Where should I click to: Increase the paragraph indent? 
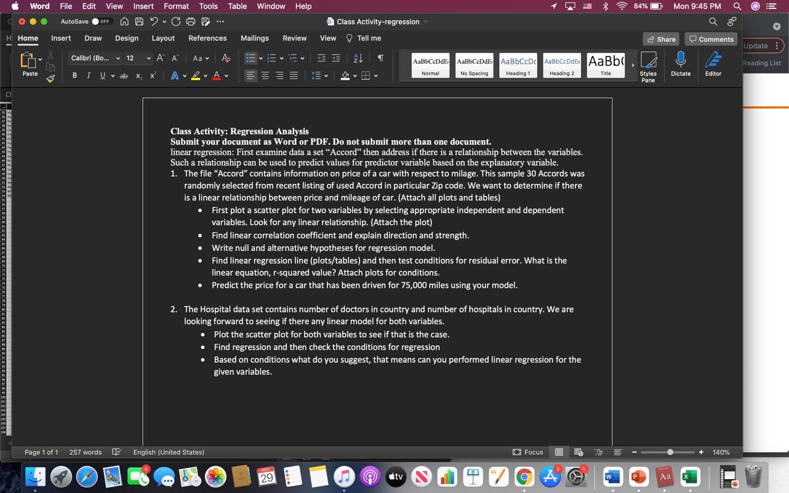click(335, 58)
